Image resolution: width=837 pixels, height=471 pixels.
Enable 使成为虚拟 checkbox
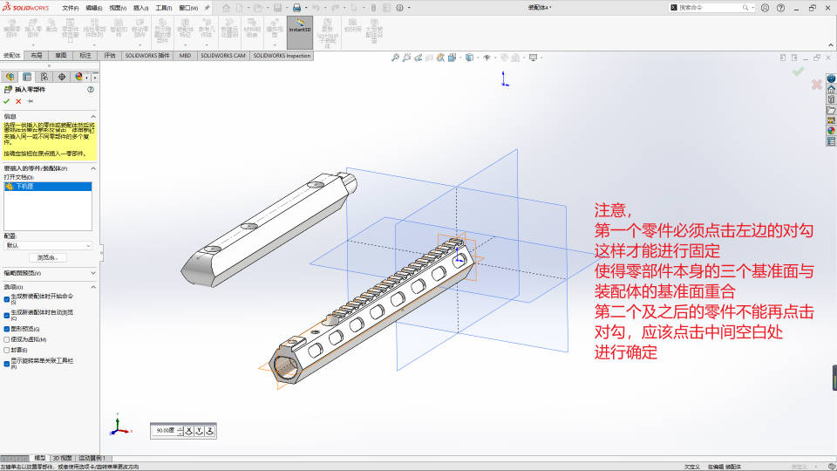(x=7, y=339)
